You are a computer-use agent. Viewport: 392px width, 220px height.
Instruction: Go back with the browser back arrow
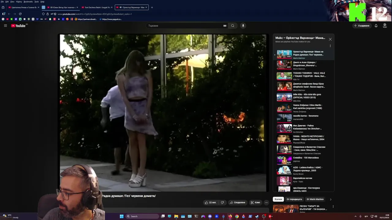[x=9, y=14]
